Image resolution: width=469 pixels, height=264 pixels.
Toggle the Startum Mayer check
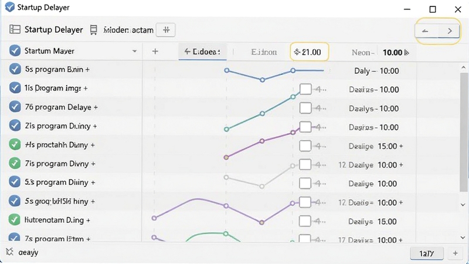click(15, 50)
